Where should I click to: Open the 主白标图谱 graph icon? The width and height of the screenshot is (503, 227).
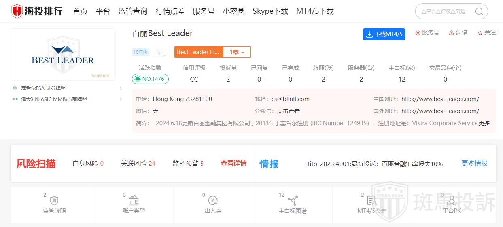[x=293, y=201]
